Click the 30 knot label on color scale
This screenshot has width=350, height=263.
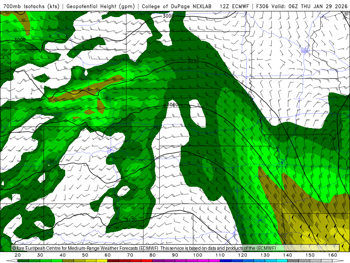click(x=40, y=255)
